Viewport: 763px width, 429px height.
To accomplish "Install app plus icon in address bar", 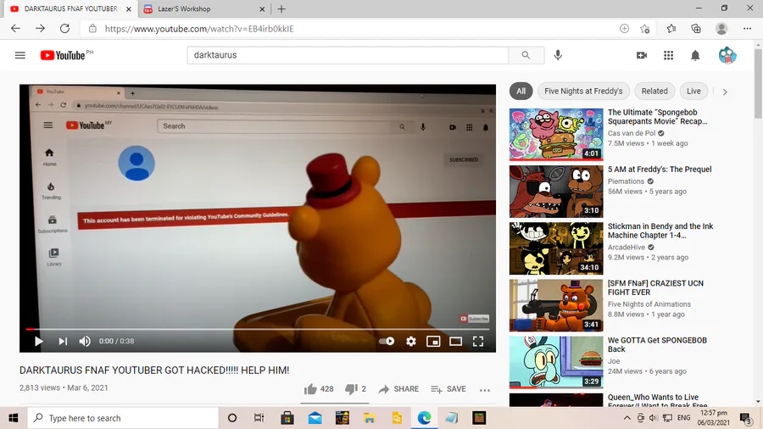I will click(x=624, y=29).
